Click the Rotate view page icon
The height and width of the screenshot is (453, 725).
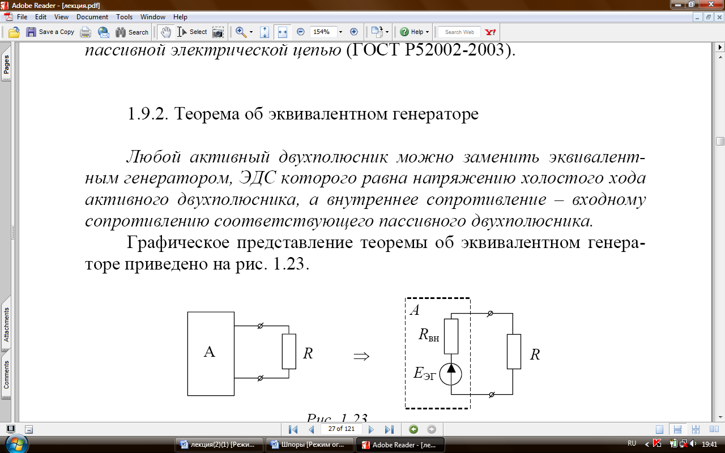point(377,31)
